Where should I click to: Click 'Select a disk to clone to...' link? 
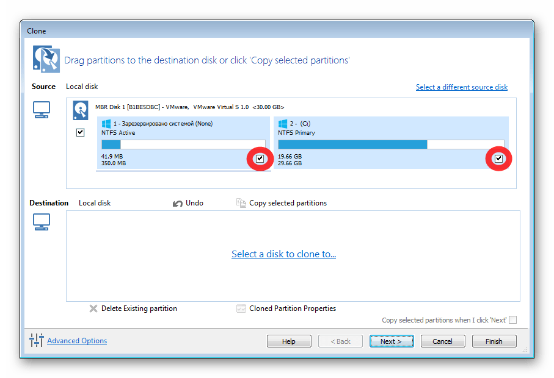[x=283, y=254]
